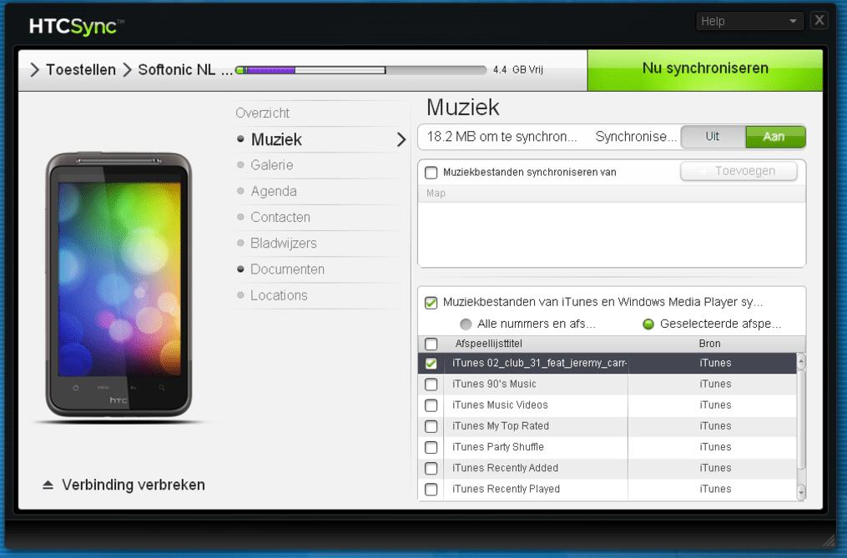Open the Overzicht section

coord(263,113)
